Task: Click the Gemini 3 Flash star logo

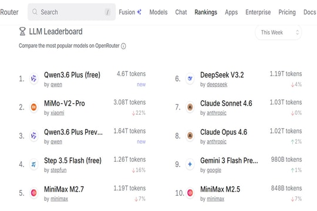Action: point(190,164)
